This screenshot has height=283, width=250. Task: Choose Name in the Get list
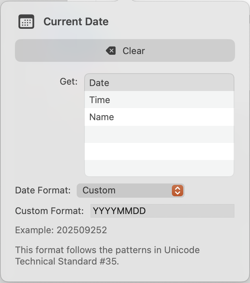click(159, 117)
